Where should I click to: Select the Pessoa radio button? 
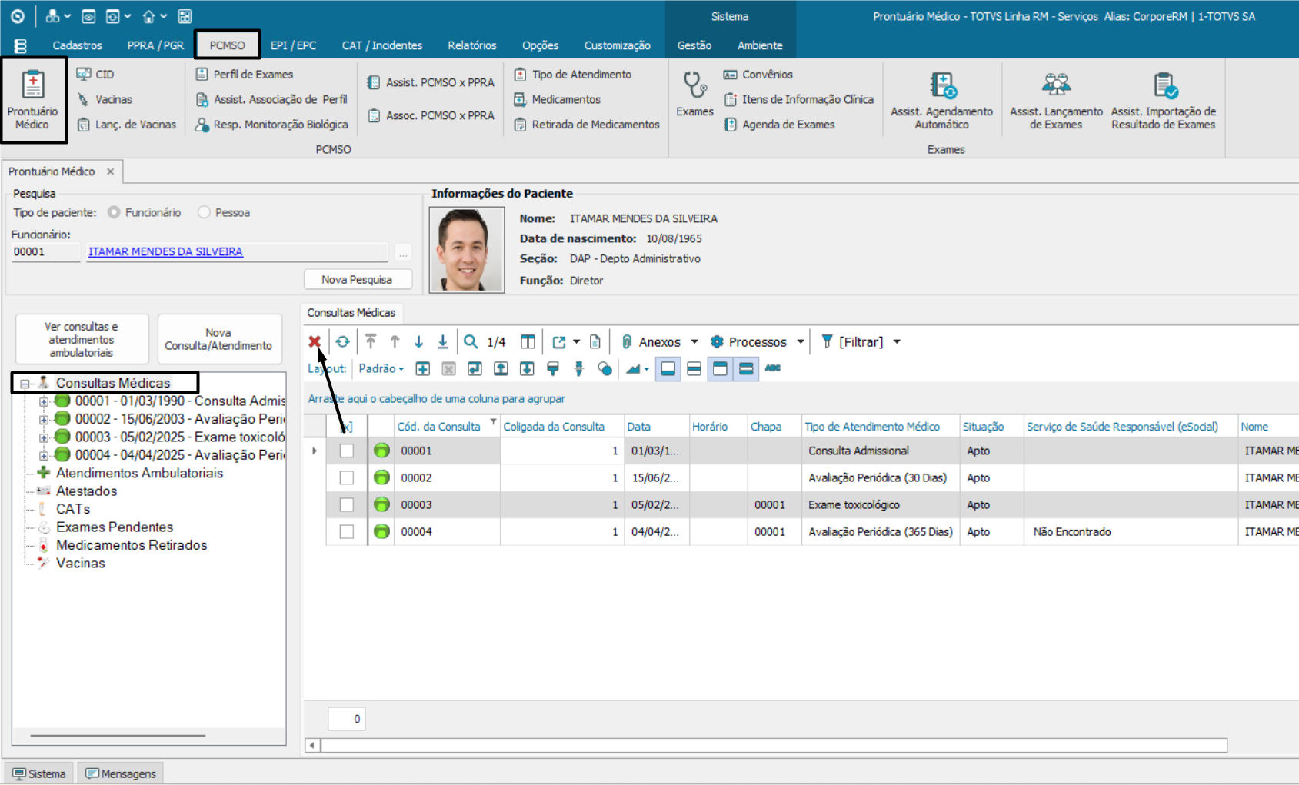coord(205,212)
